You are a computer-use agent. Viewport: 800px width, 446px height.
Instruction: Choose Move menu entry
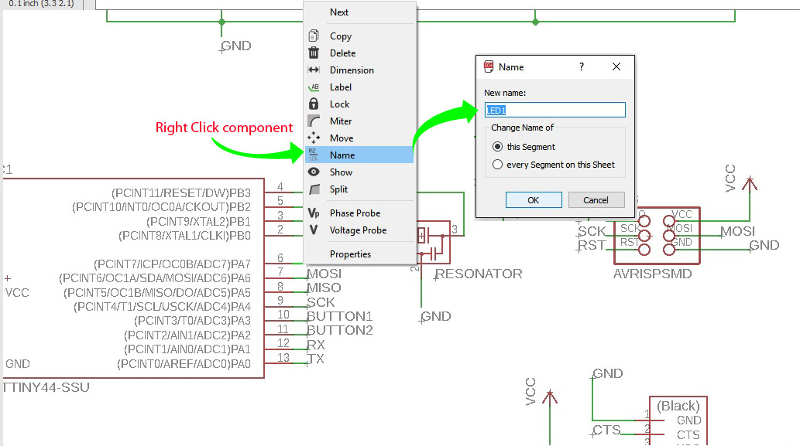click(359, 138)
